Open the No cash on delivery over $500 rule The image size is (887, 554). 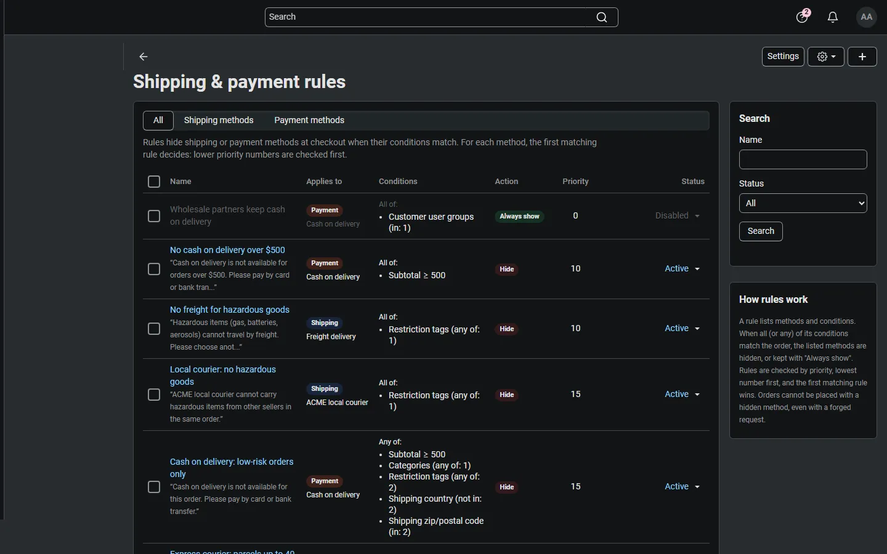(227, 250)
